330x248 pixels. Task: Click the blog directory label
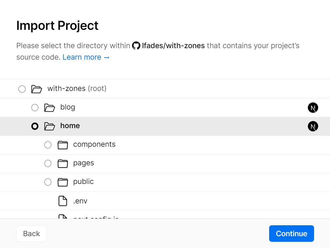[68, 107]
